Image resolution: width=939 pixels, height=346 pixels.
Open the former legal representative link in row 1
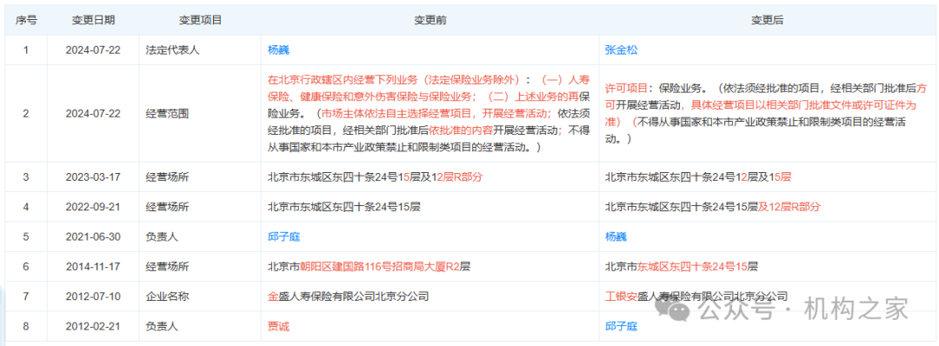coord(278,50)
